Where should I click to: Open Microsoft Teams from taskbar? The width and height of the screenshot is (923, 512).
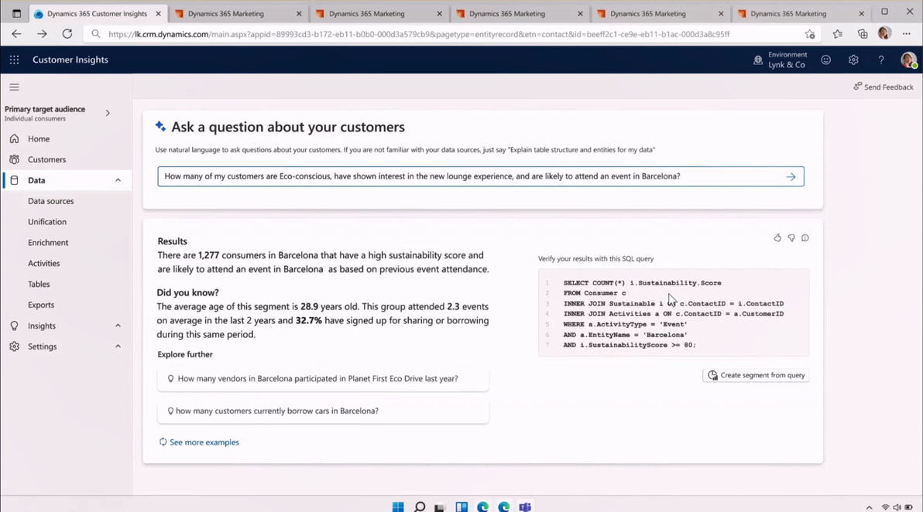pyautogui.click(x=525, y=507)
